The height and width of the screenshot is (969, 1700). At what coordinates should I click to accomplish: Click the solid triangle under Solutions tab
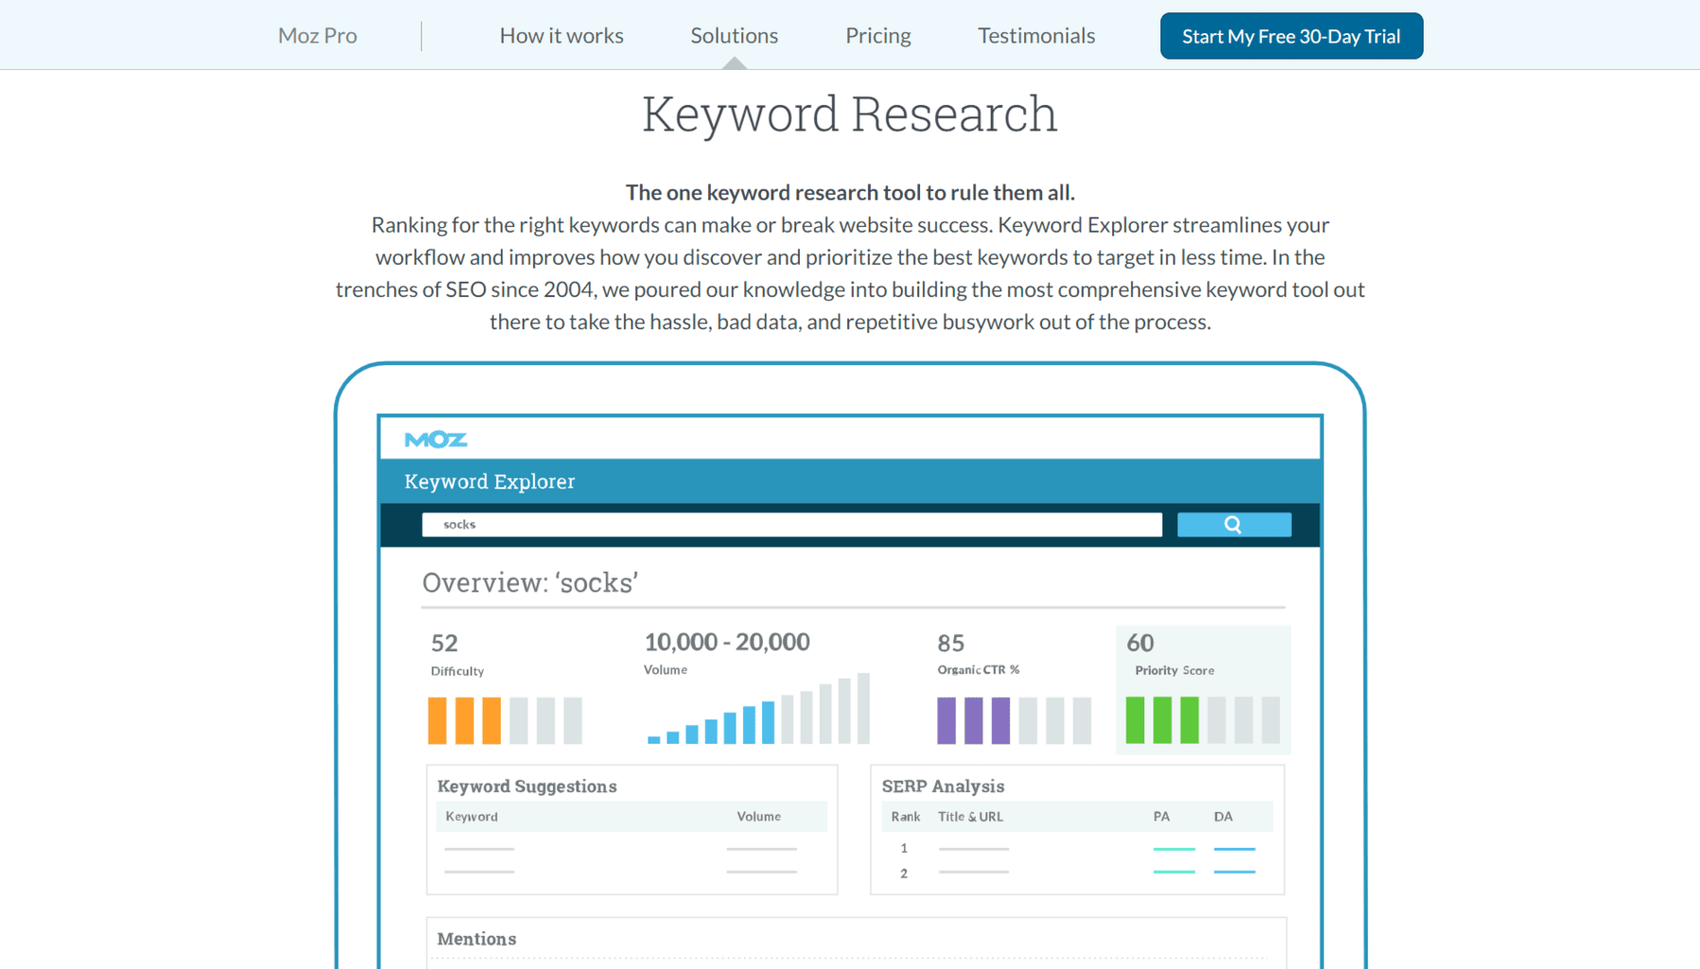pos(734,64)
